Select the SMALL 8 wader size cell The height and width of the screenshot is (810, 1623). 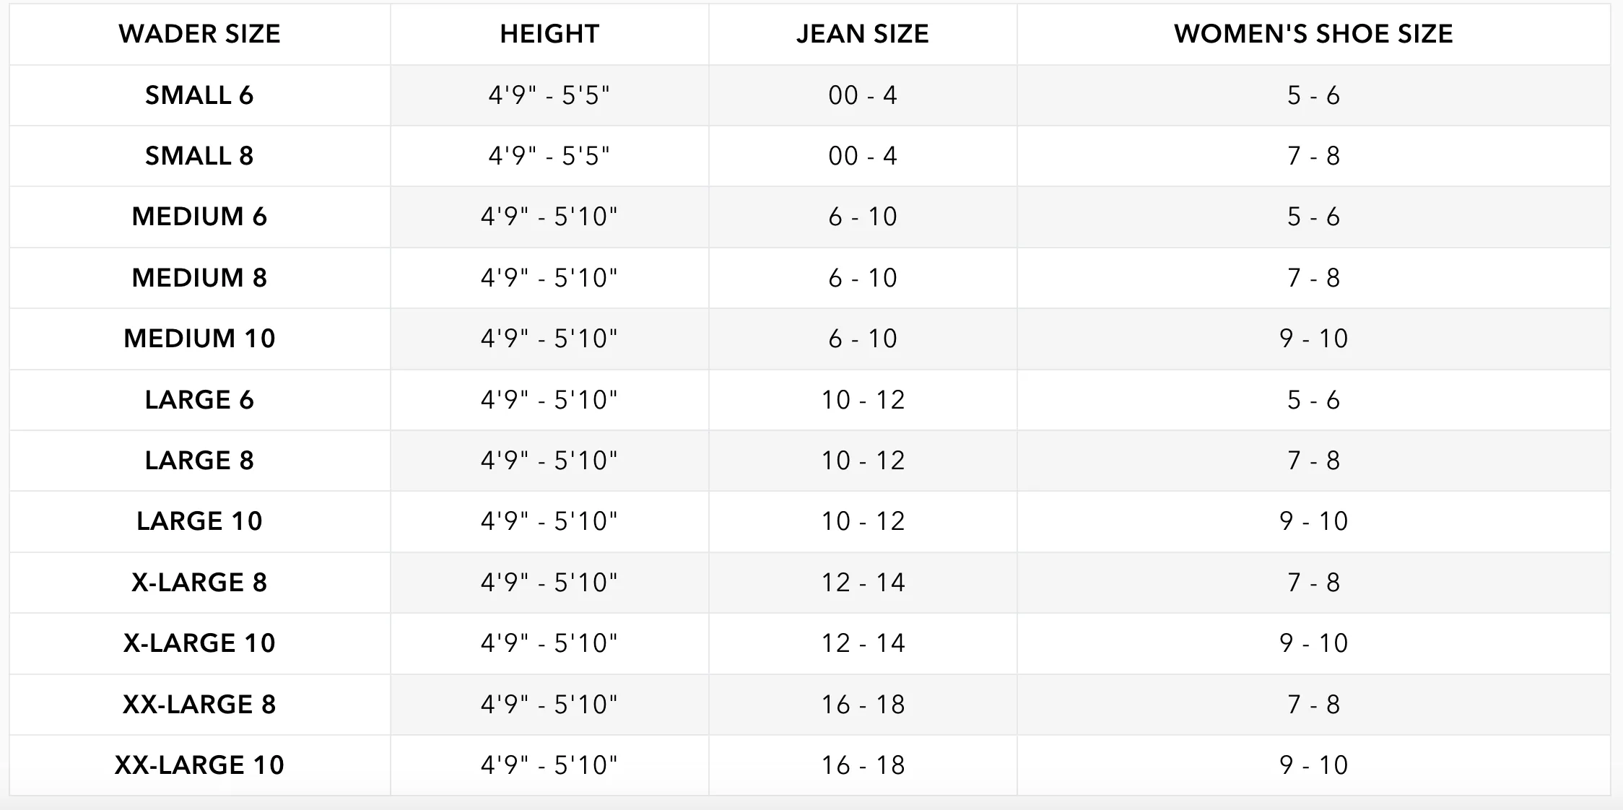pos(199,156)
